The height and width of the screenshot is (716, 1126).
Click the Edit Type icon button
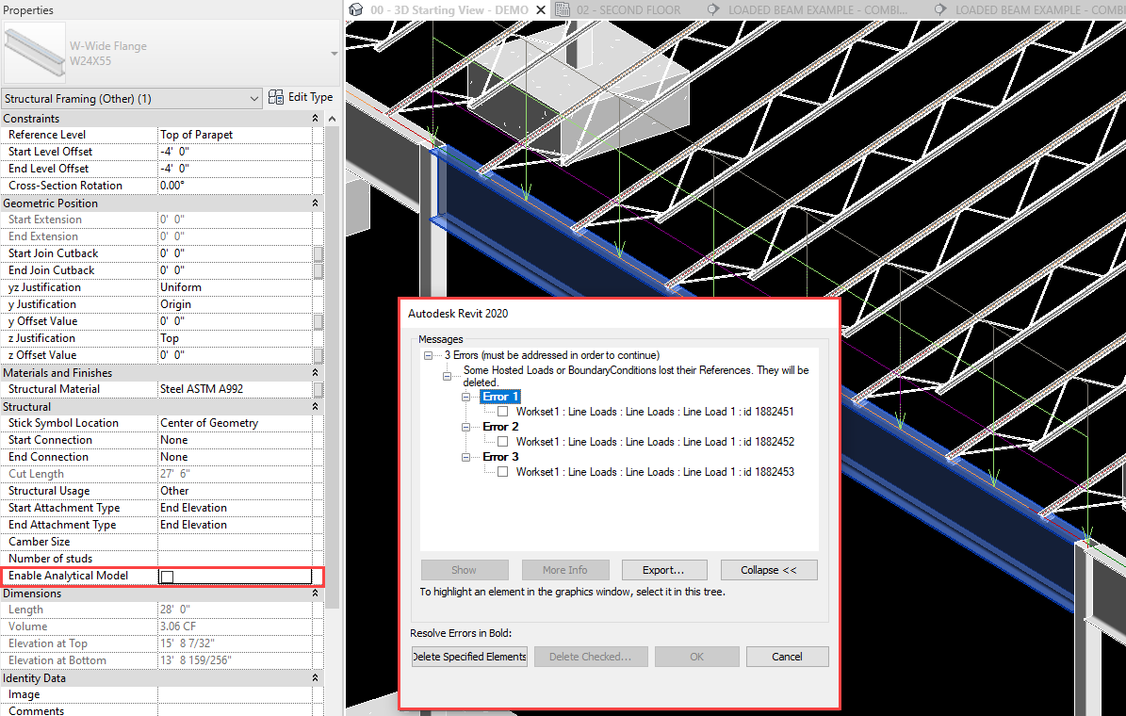301,97
